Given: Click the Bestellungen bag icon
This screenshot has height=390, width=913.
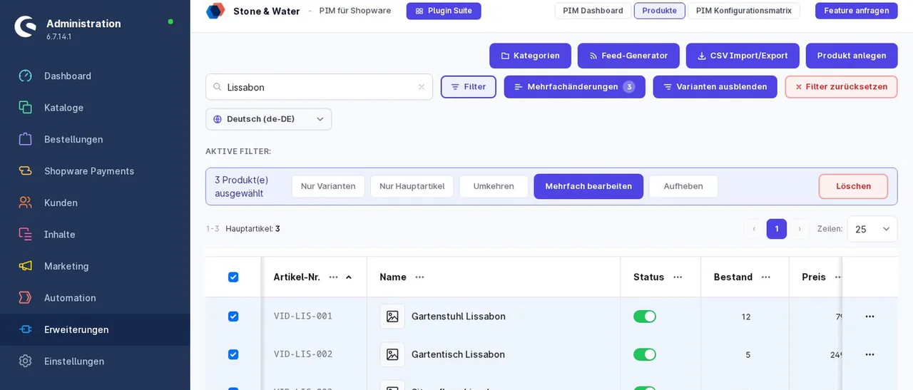Looking at the screenshot, I should click(x=25, y=139).
